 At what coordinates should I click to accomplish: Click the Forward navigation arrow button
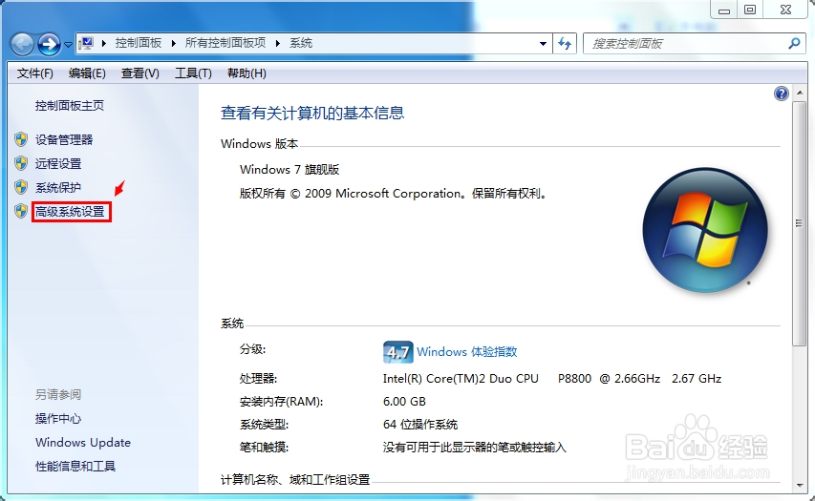pyautogui.click(x=50, y=44)
